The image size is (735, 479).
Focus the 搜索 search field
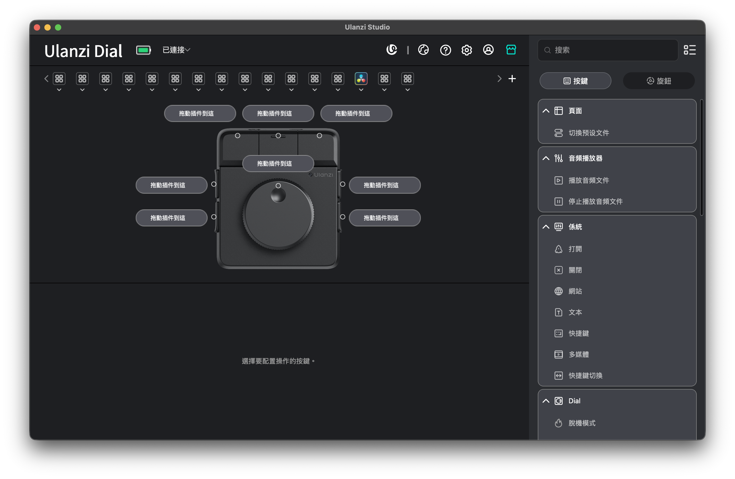point(607,50)
